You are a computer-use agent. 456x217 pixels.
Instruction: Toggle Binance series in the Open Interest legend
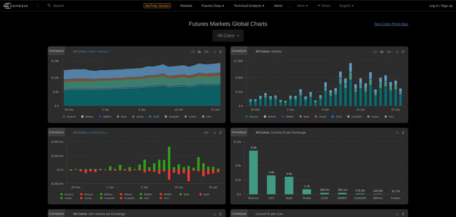[x=69, y=116]
